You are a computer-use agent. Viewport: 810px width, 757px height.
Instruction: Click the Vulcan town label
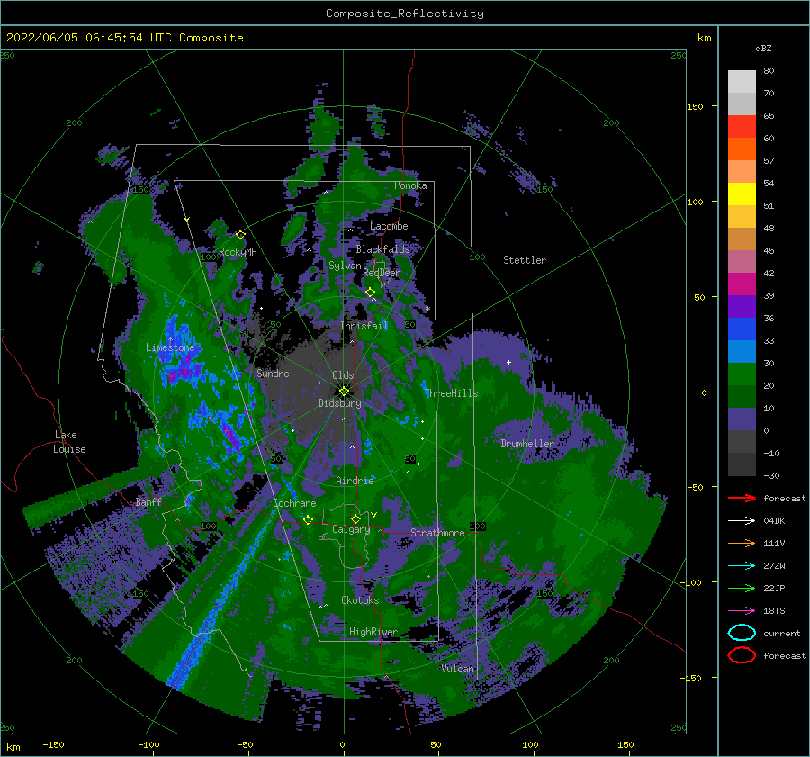tap(457, 668)
